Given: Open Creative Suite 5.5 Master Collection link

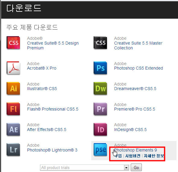Looking at the screenshot, I should (138, 45).
